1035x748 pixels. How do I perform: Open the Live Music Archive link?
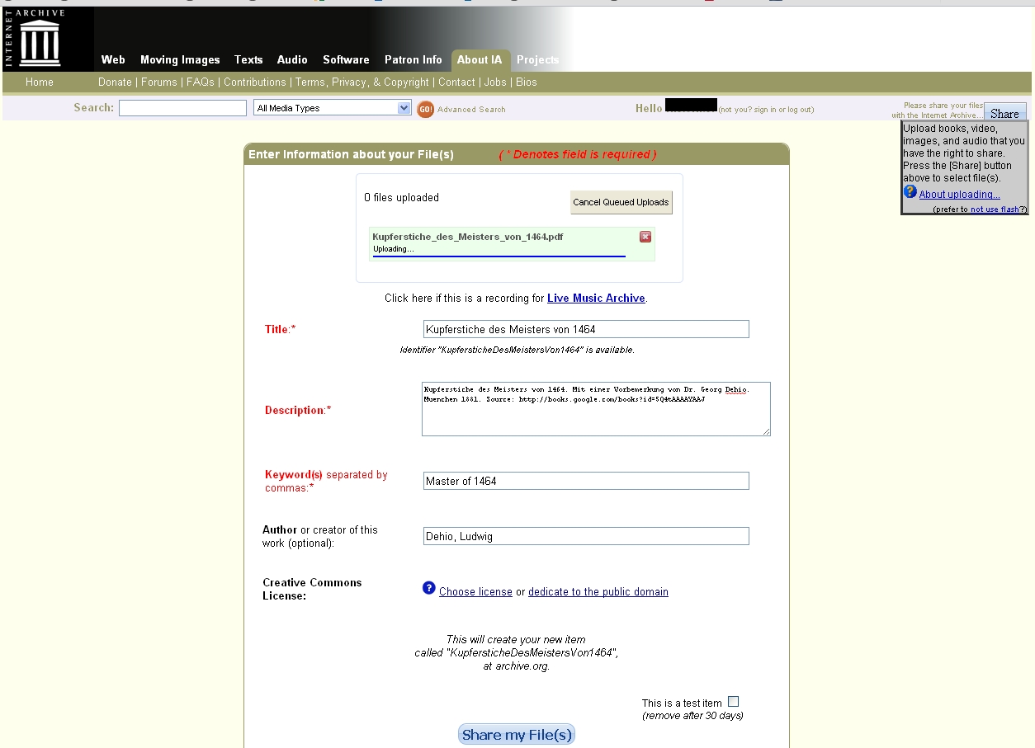click(x=596, y=299)
